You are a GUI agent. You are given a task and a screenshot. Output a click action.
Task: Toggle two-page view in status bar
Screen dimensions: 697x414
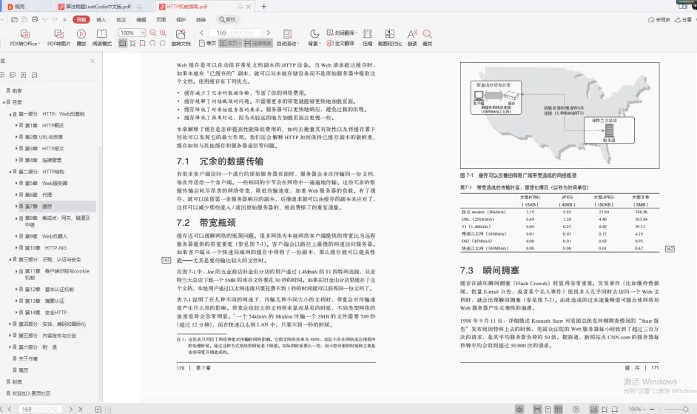coord(559,409)
